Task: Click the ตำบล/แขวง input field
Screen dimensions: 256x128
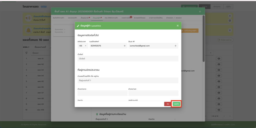Action: pyautogui.click(x=102, y=93)
